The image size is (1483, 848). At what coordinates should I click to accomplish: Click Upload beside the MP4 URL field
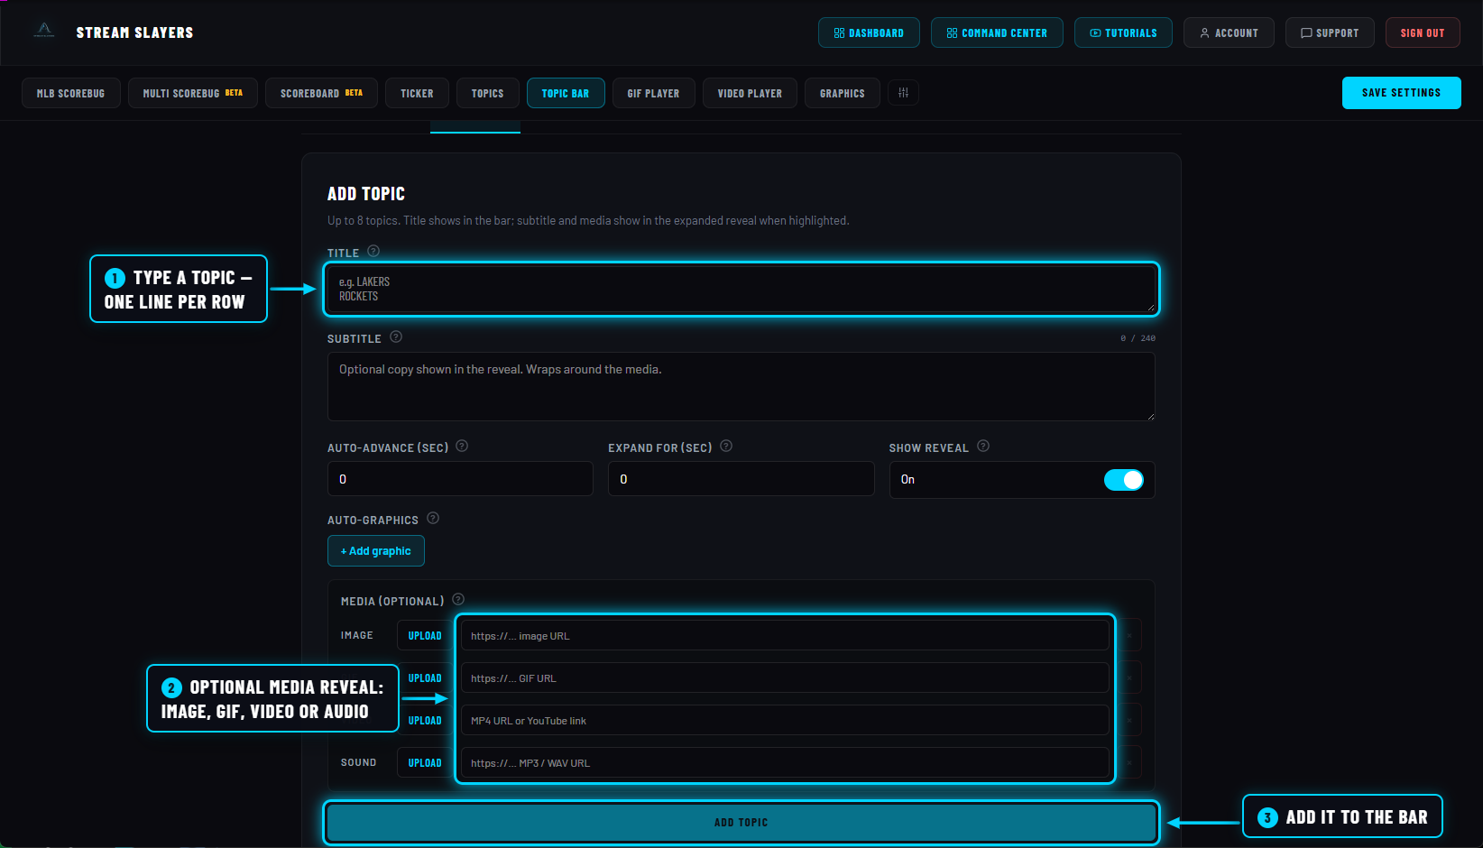[x=425, y=721]
